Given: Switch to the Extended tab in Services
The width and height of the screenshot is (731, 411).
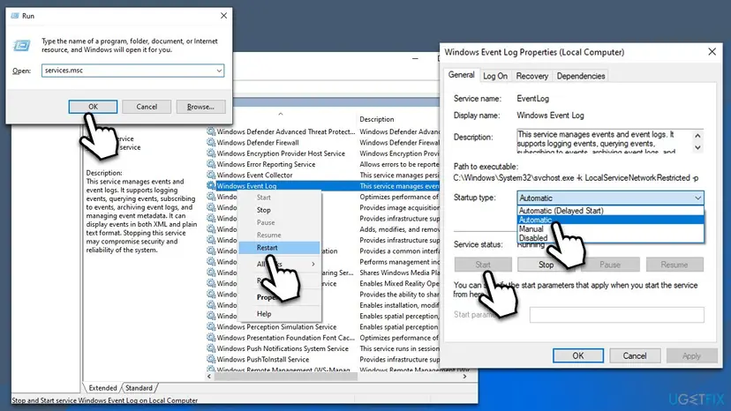Looking at the screenshot, I should click(102, 388).
